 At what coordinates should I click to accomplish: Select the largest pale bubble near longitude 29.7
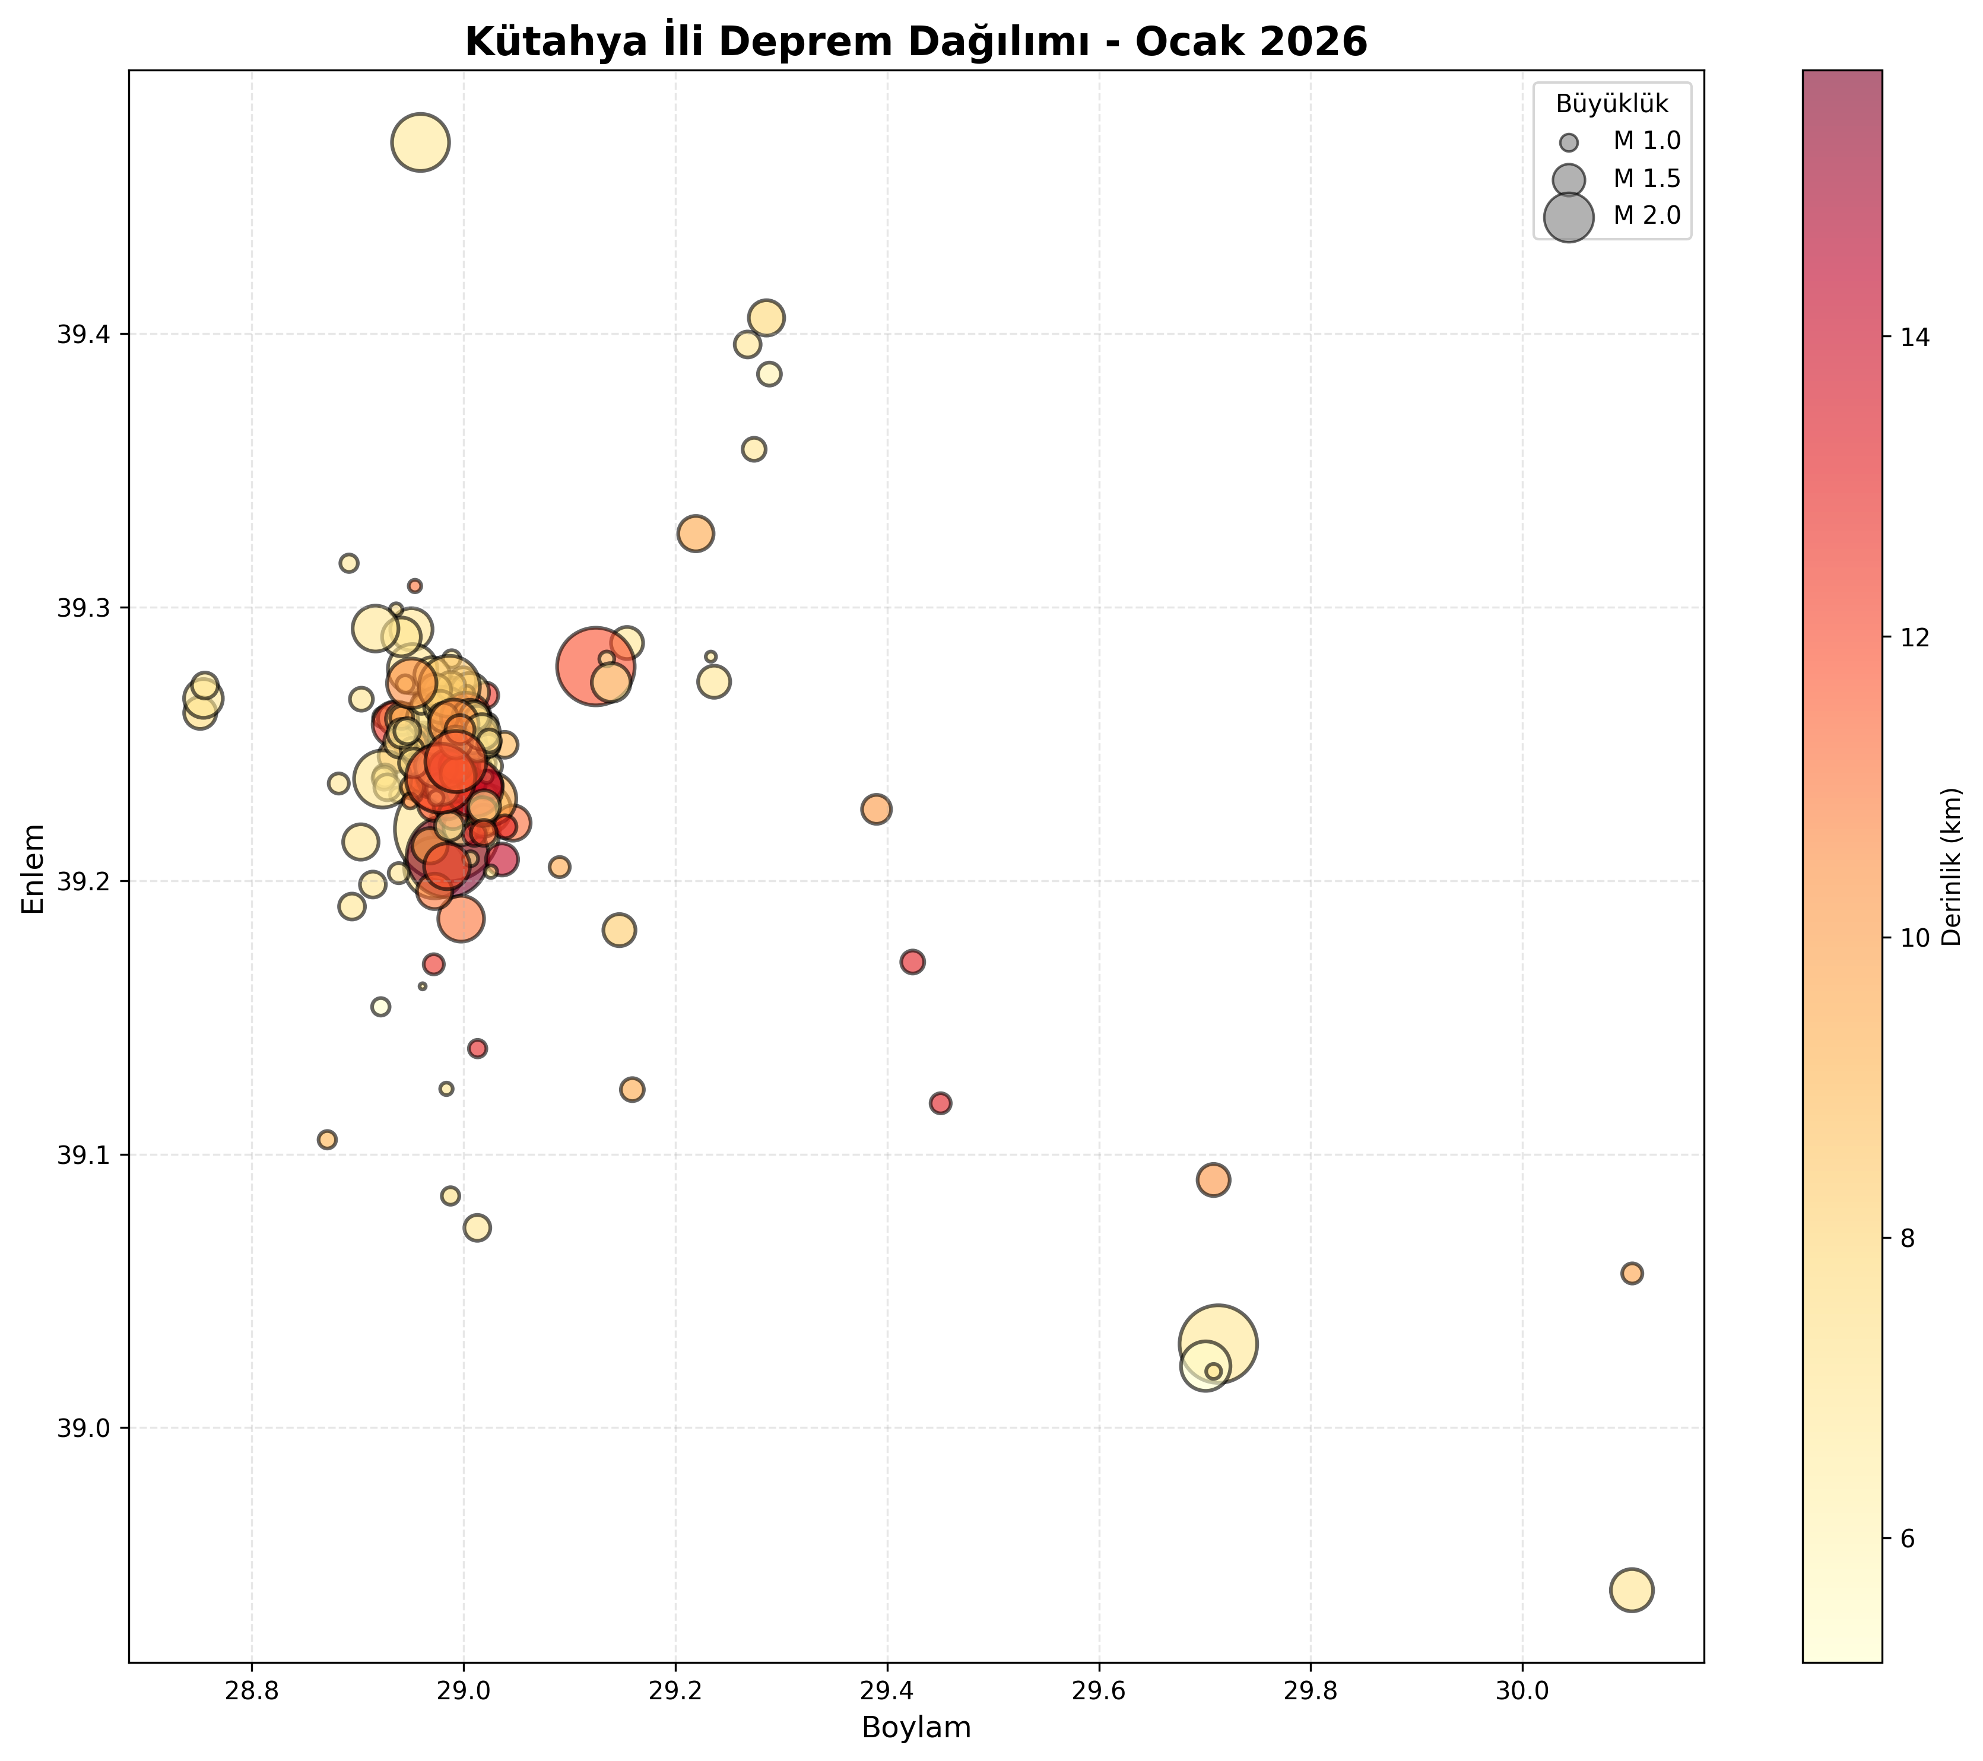[x=1219, y=1344]
